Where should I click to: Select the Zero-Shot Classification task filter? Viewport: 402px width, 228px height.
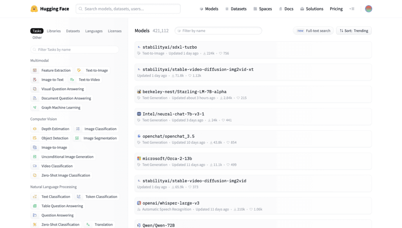tap(56, 224)
